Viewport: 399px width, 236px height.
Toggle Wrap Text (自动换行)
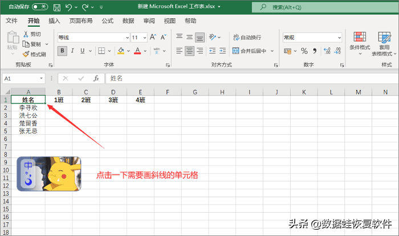tap(247, 38)
